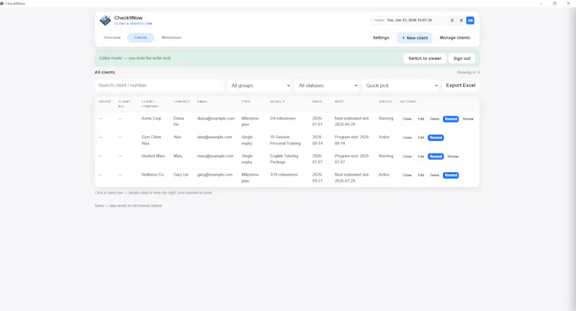Viewport: 576px width, 311px height.
Task: Click the gary@example.com email
Action: 215,175
